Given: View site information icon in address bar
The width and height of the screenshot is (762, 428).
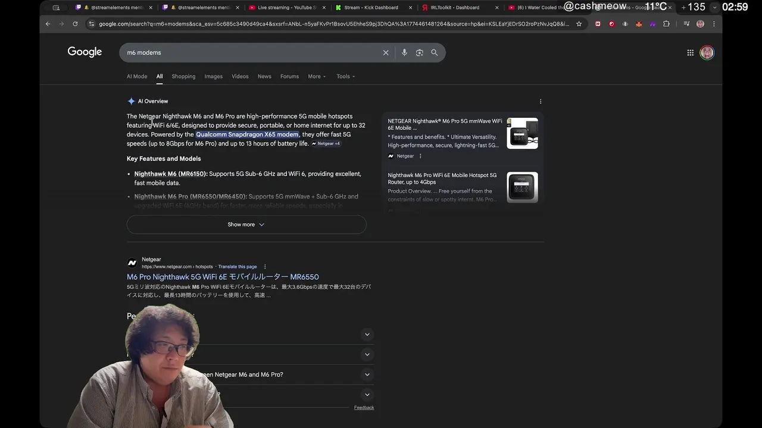Looking at the screenshot, I should [x=91, y=24].
